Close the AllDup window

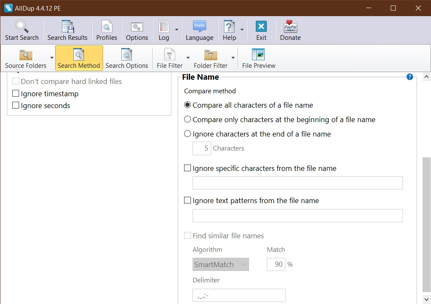418,8
